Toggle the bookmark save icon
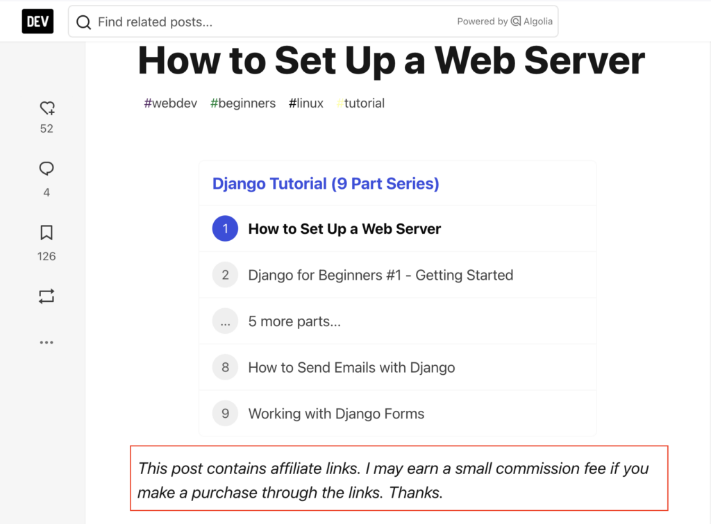 click(46, 233)
